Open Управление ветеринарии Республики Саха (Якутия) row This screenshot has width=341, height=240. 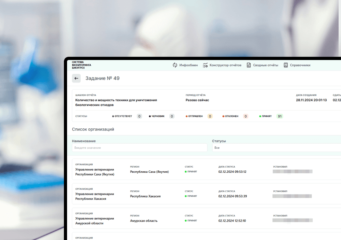(206, 170)
